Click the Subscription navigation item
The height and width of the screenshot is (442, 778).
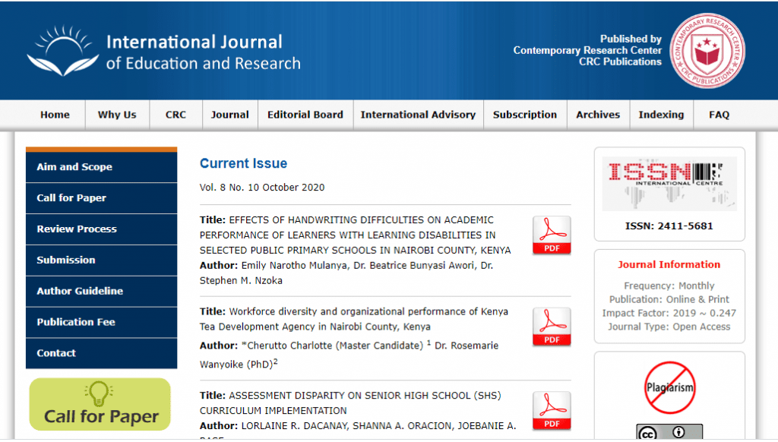point(524,115)
